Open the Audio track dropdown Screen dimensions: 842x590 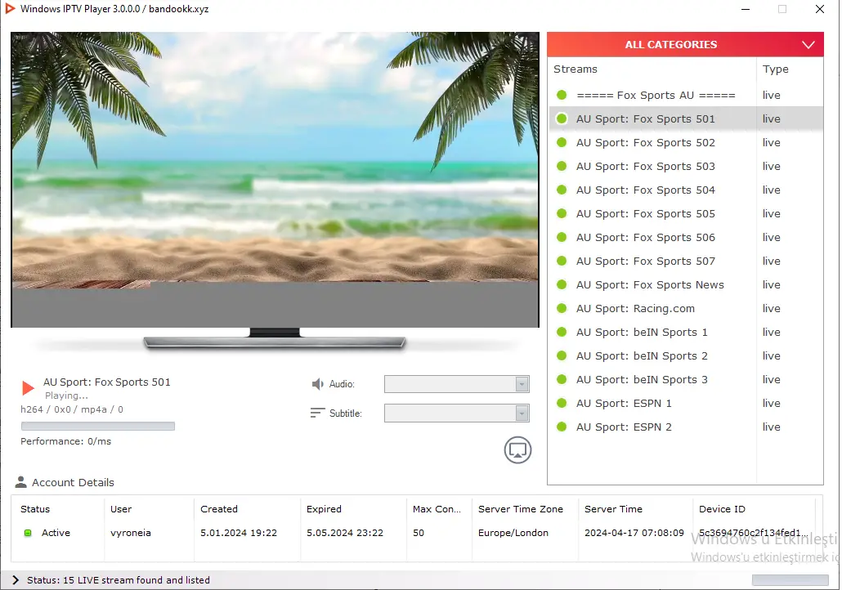[x=457, y=384]
